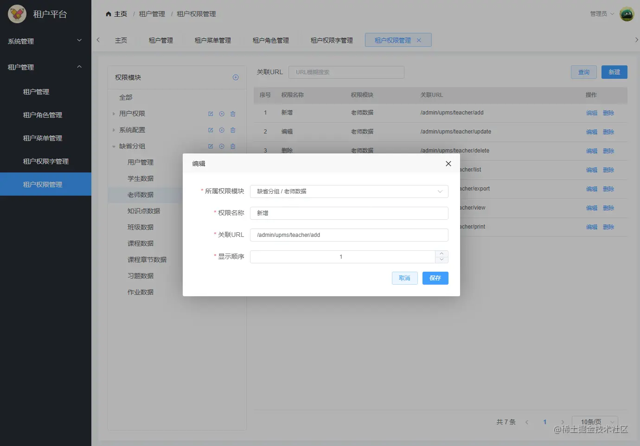Focus the URL模糊搜索 search box
Screen dimensions: 640x446
tap(346, 72)
